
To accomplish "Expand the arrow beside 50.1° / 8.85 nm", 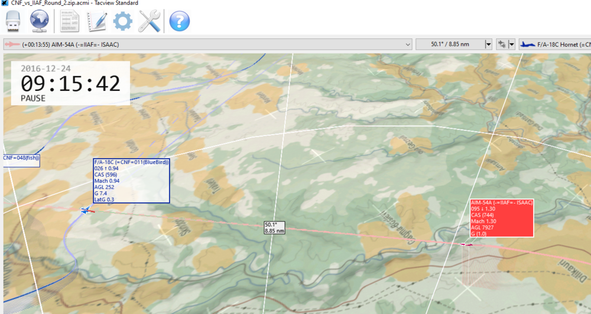I will coord(489,44).
